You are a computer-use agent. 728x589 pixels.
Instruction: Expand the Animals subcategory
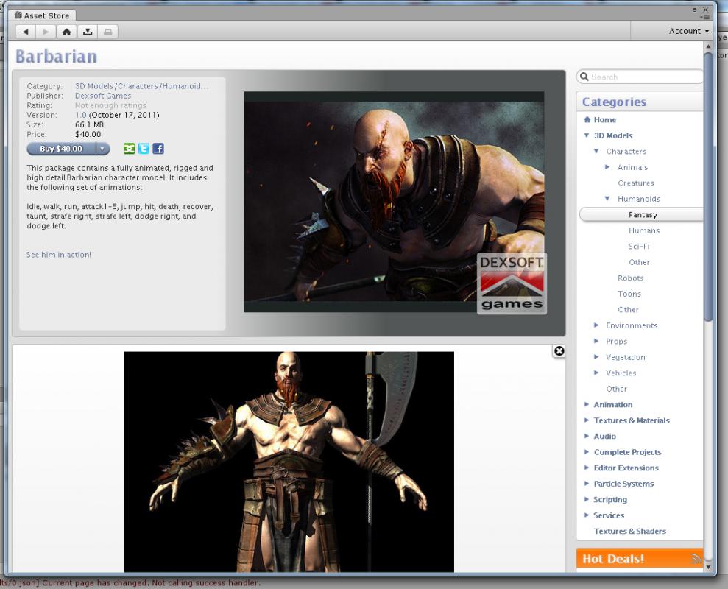tap(607, 167)
